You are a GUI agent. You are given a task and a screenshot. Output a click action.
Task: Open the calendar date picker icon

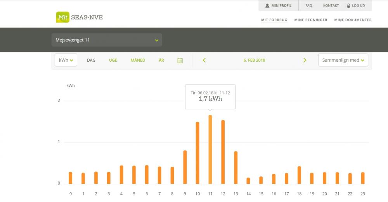[x=180, y=60]
